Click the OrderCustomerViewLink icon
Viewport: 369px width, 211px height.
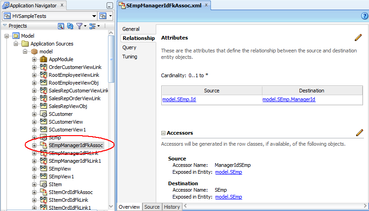(x=44, y=67)
